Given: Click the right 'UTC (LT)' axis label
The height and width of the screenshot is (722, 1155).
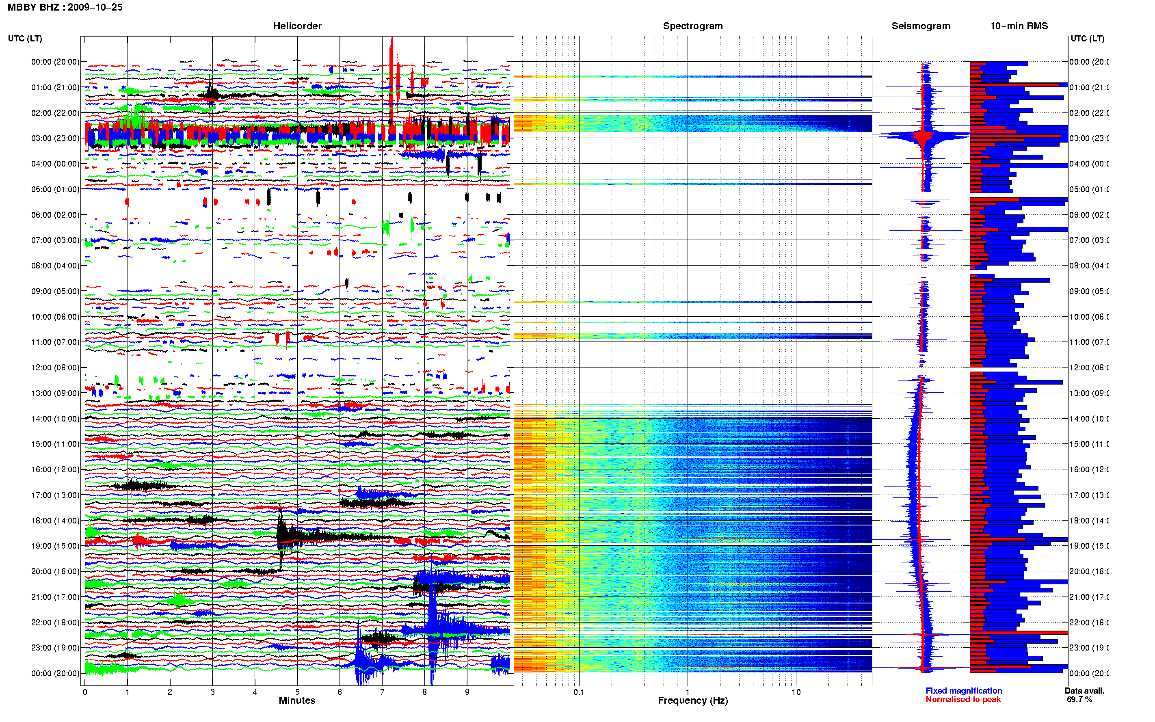Looking at the screenshot, I should coord(1087,39).
